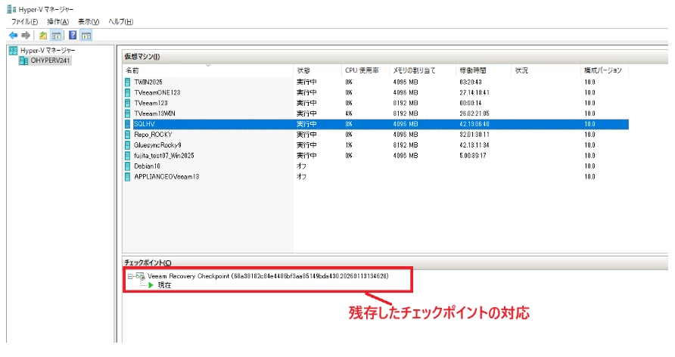675x357 pixels.
Task: Select the SQLHV virtual machine name
Action: coord(145,124)
